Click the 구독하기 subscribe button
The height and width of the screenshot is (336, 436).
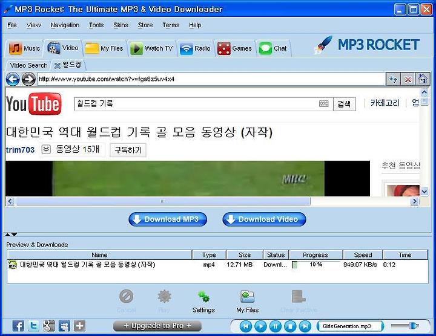click(x=128, y=150)
